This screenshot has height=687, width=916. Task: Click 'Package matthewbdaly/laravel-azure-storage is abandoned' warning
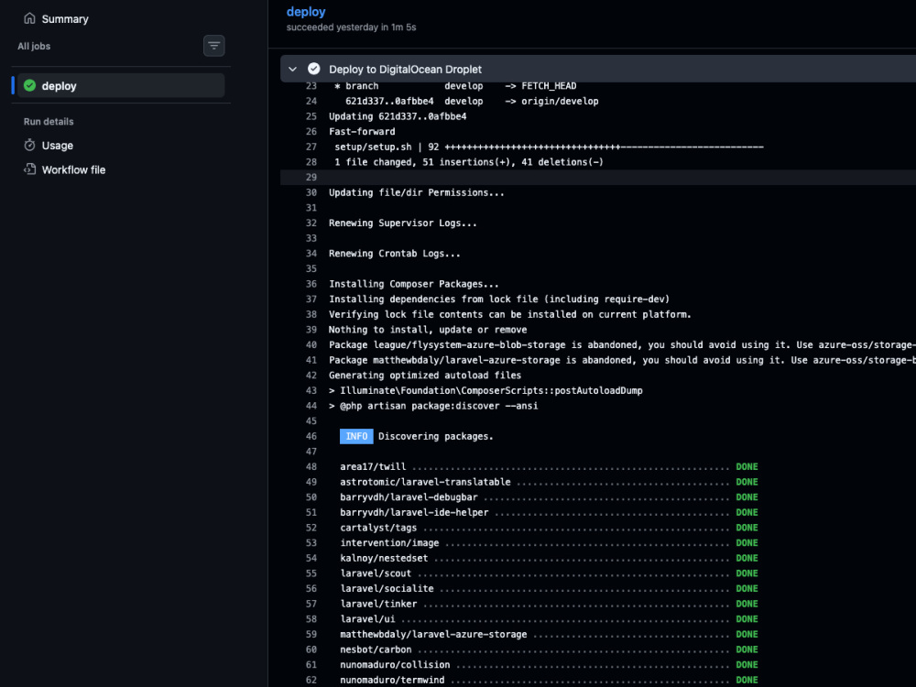click(x=622, y=360)
